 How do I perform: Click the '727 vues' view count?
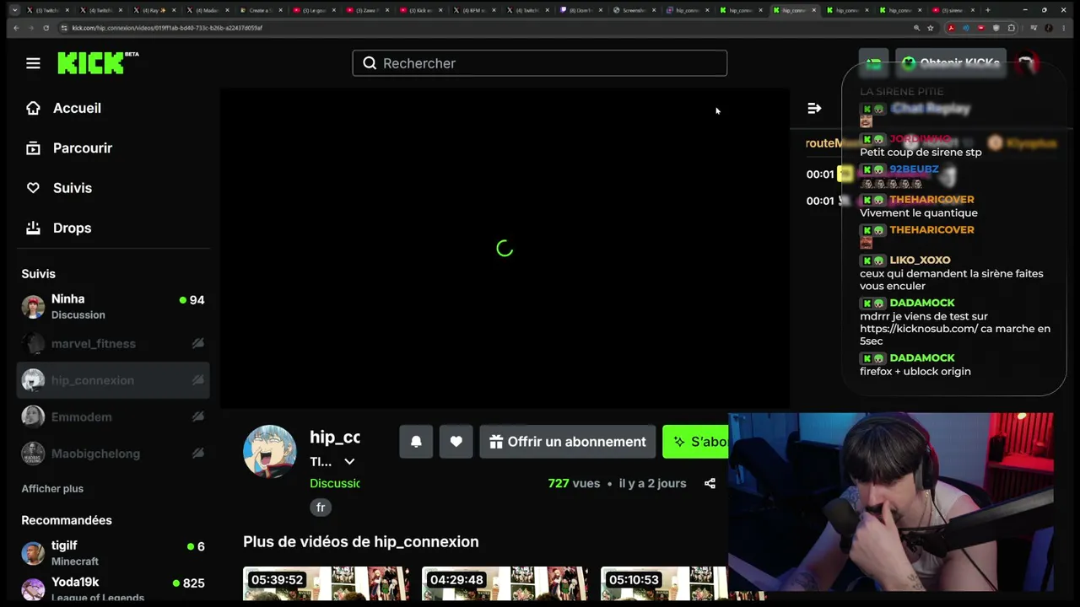click(574, 483)
